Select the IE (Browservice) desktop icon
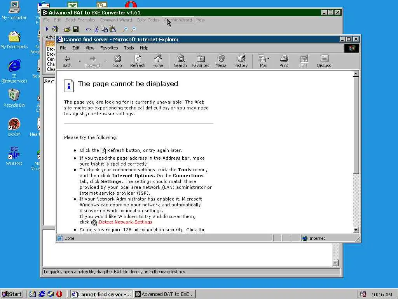The width and height of the screenshot is (398, 299). pyautogui.click(x=14, y=72)
